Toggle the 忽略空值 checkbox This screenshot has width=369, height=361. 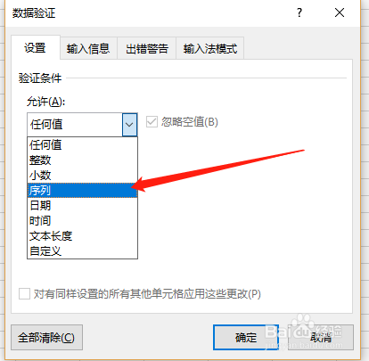[152, 122]
